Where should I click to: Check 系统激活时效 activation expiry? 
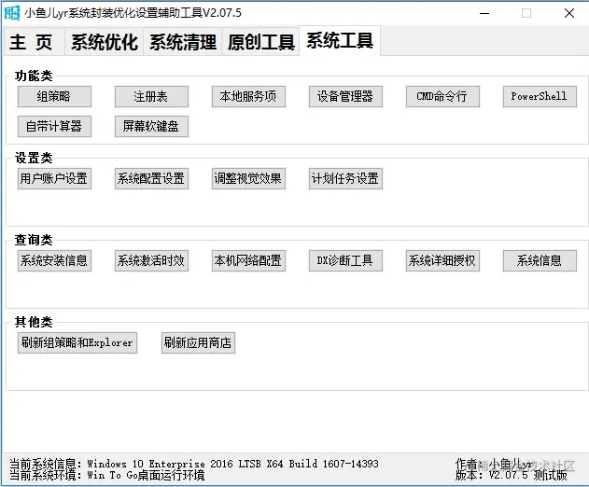(x=151, y=260)
